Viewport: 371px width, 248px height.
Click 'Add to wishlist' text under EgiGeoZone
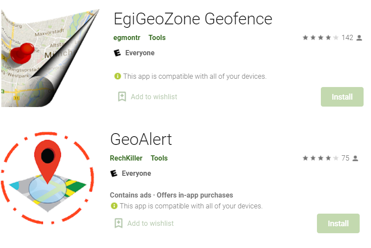154,97
